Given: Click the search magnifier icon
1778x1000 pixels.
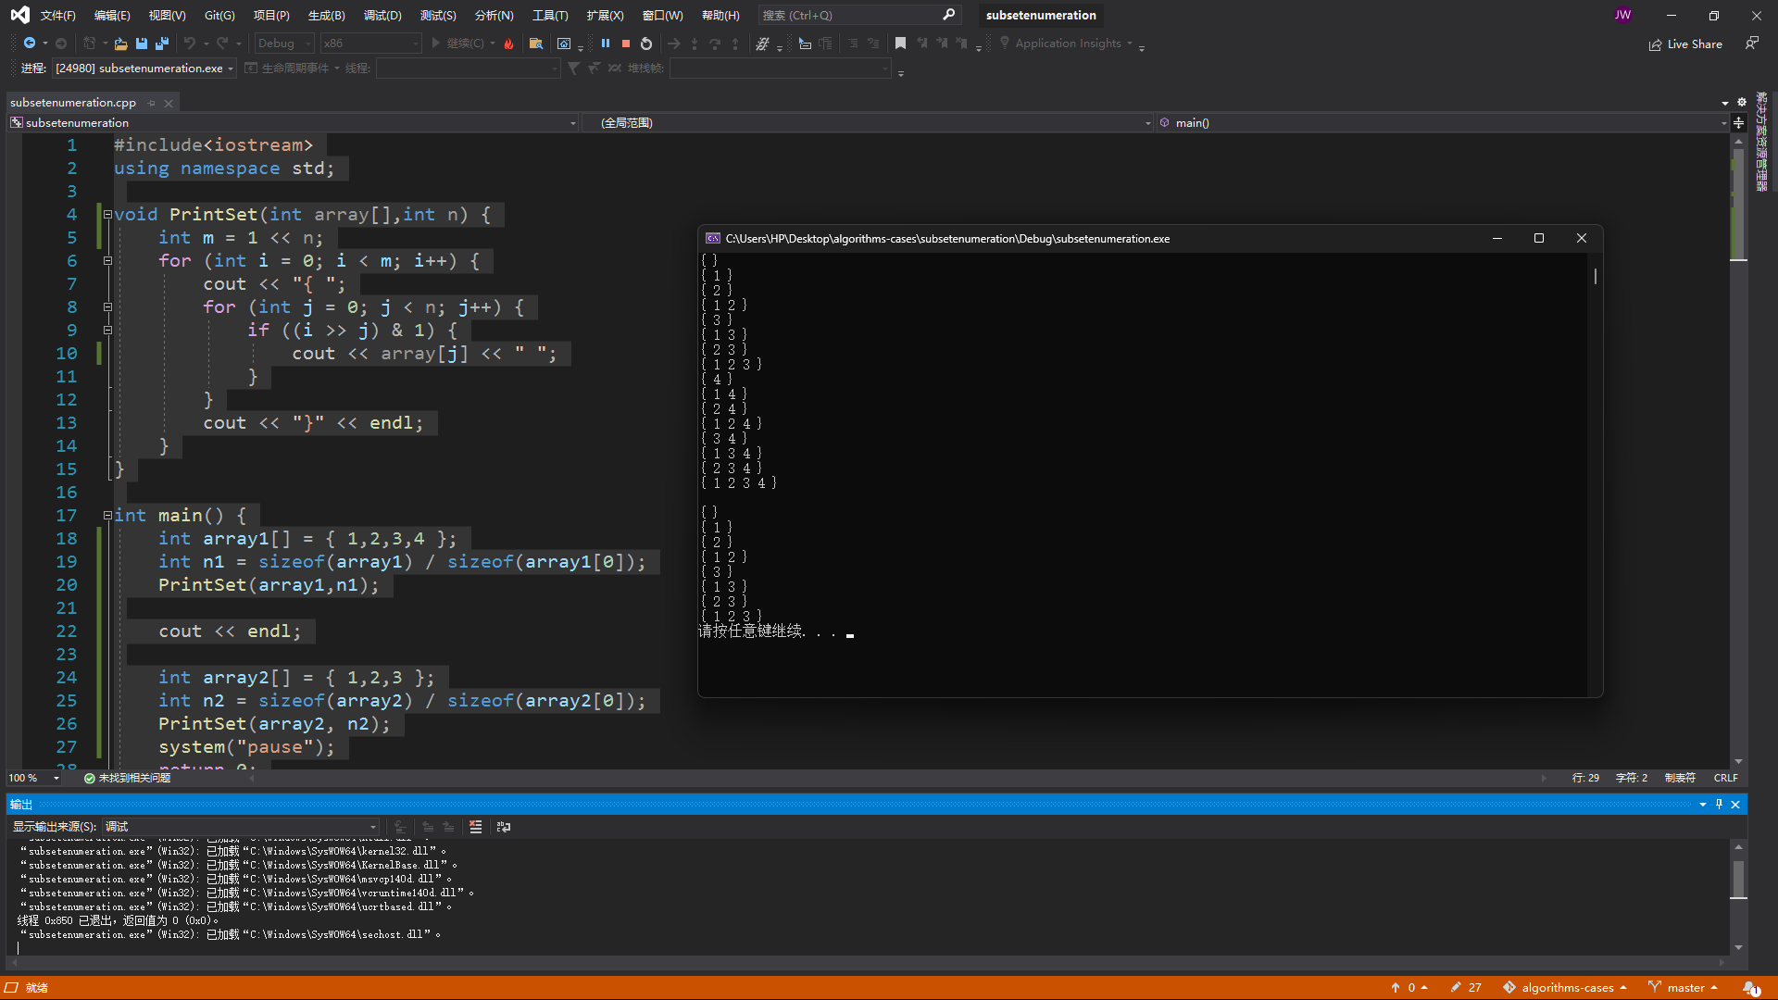Looking at the screenshot, I should [948, 15].
